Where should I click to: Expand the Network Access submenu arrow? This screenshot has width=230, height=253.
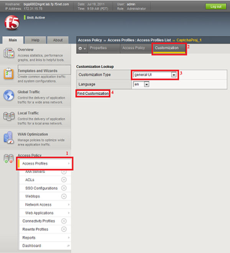(69, 205)
